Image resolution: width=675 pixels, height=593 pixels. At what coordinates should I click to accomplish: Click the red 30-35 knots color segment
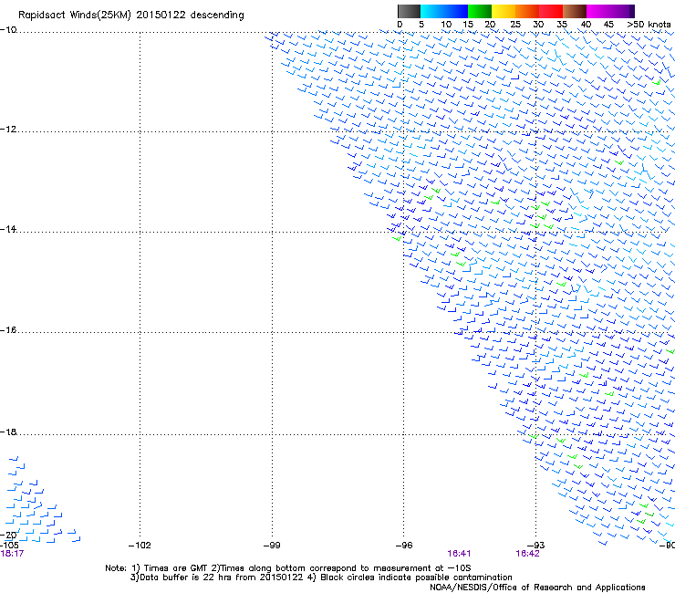(x=551, y=11)
